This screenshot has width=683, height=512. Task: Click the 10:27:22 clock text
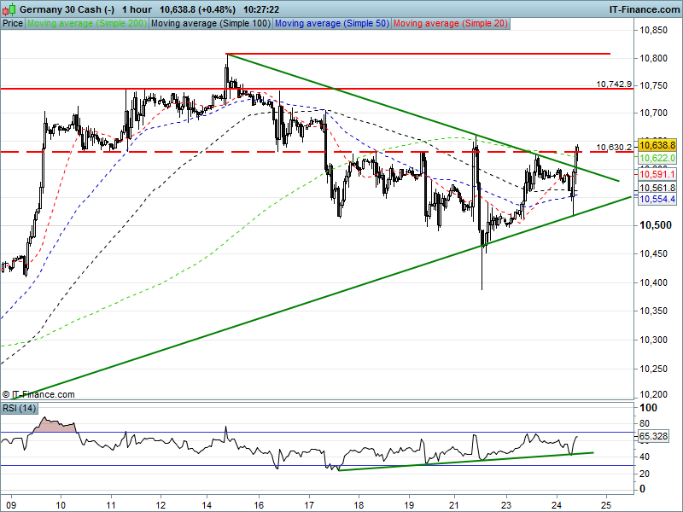(x=261, y=9)
